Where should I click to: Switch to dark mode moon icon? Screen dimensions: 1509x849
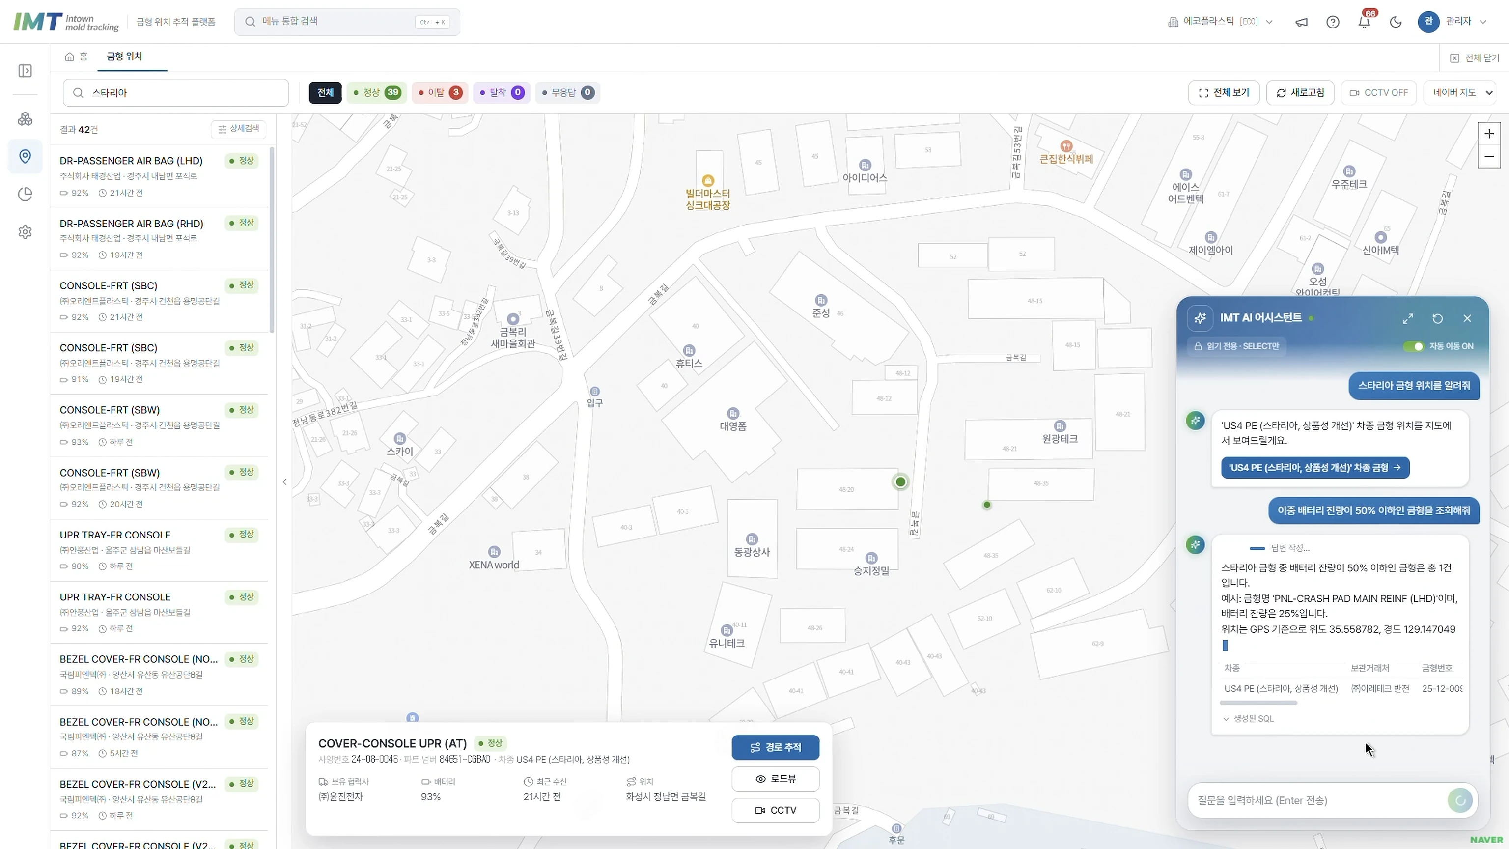coord(1396,22)
